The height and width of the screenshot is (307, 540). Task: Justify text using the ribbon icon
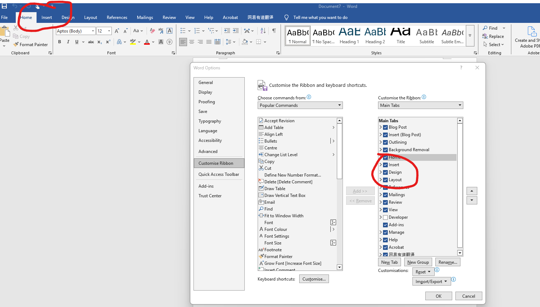click(209, 42)
